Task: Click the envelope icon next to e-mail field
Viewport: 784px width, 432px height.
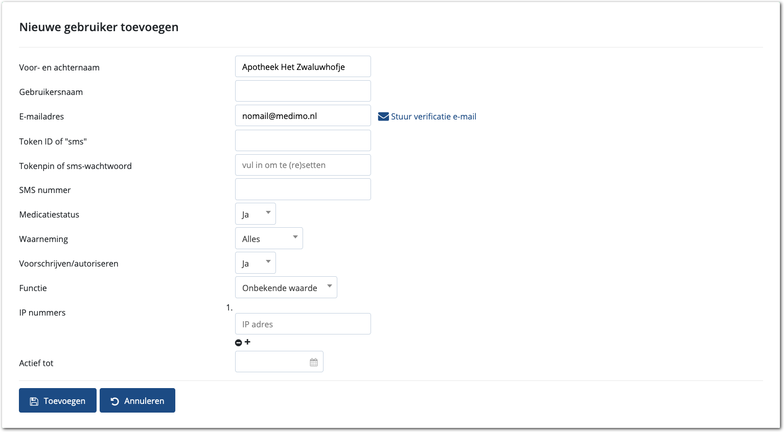Action: [x=383, y=116]
